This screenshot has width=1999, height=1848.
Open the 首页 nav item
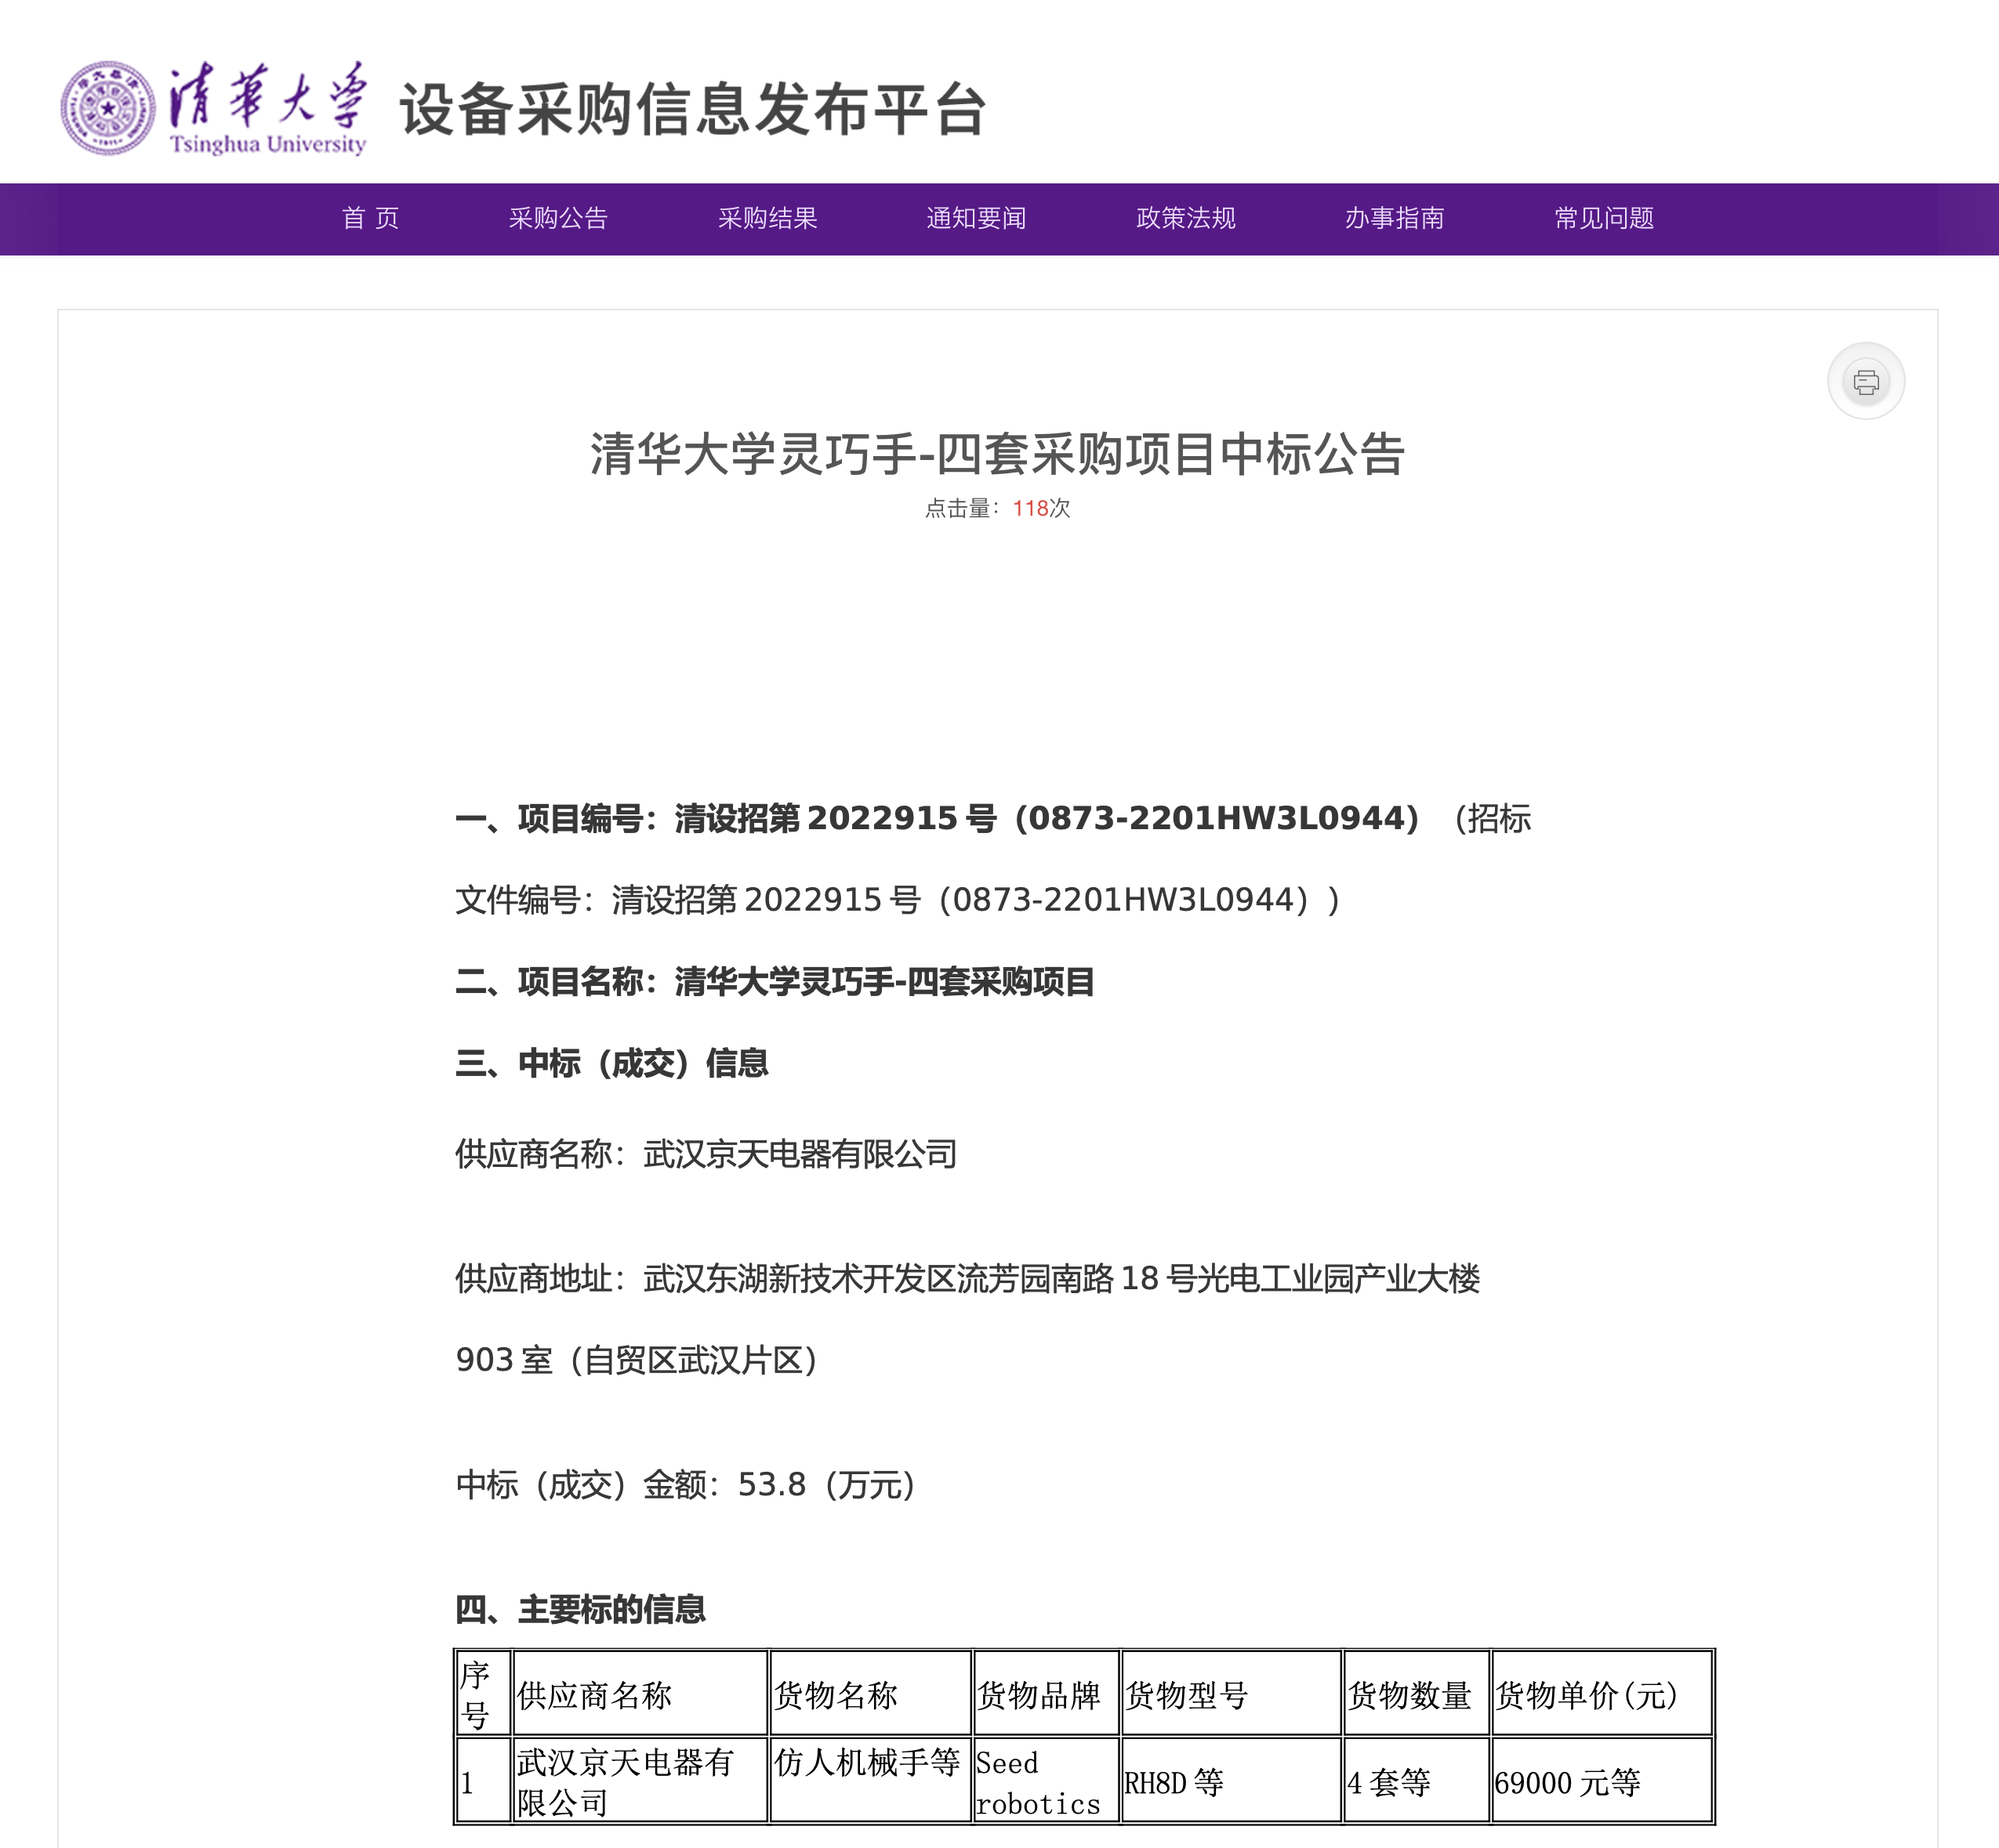tap(370, 218)
